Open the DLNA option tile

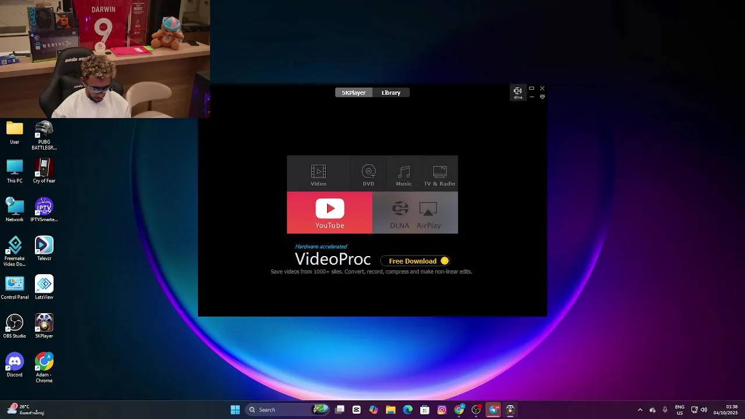400,214
